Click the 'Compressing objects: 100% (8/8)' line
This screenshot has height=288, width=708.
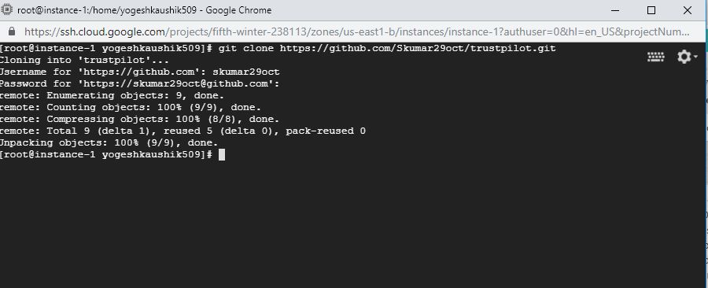[139, 119]
